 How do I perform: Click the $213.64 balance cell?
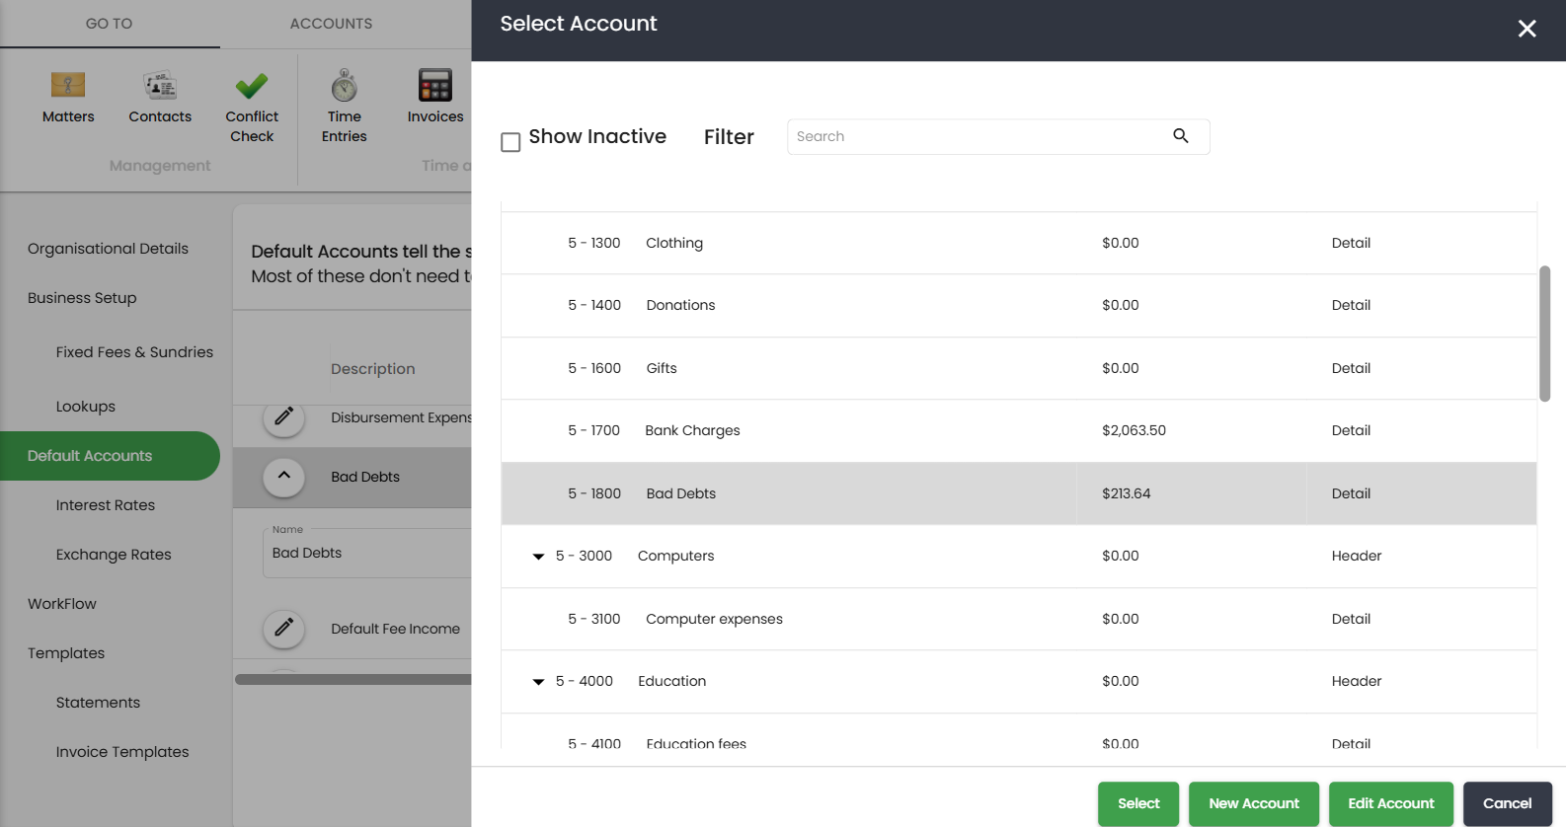[x=1127, y=493]
